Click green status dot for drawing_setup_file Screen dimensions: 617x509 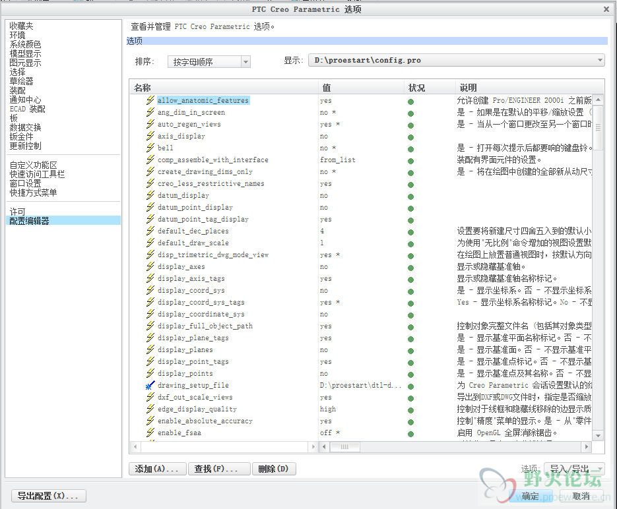[x=411, y=386]
